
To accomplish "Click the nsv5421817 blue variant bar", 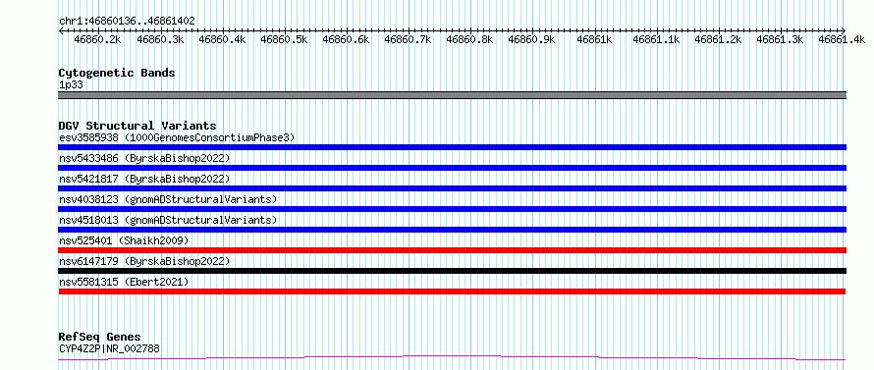I will tap(452, 188).
